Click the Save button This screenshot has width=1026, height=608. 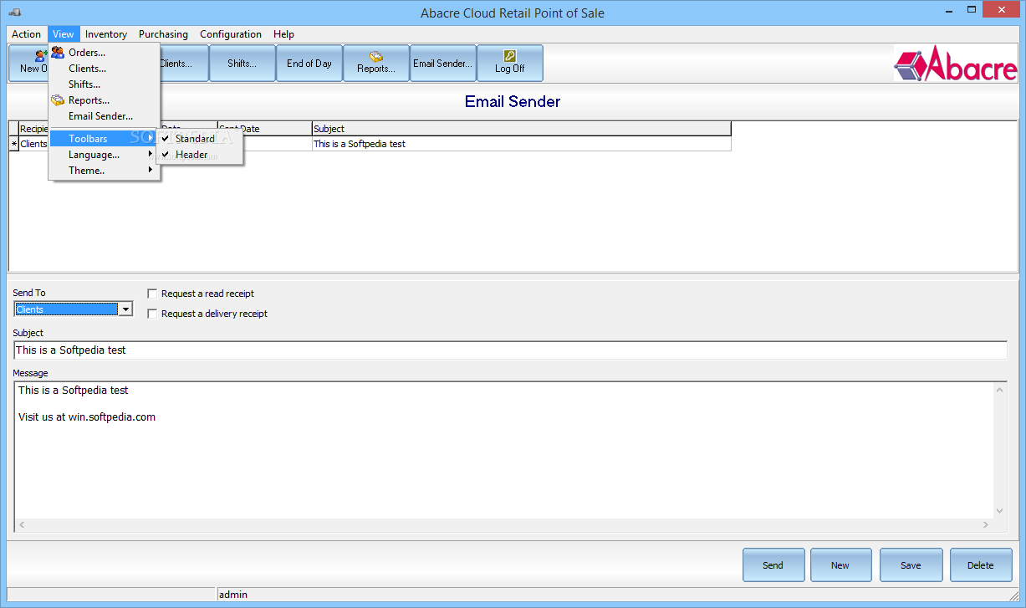click(911, 565)
